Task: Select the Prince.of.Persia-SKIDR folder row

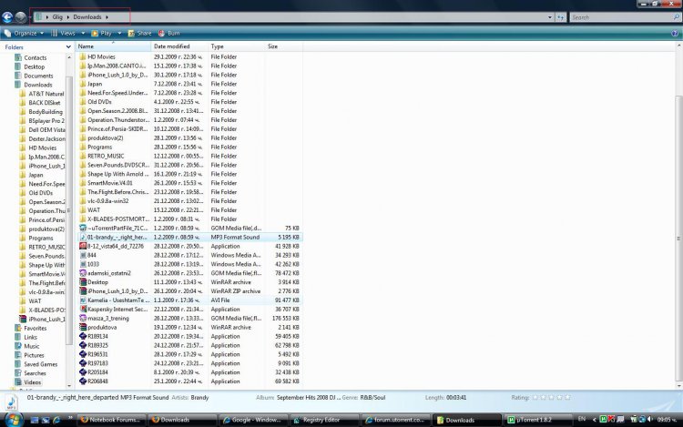Action: click(x=190, y=129)
